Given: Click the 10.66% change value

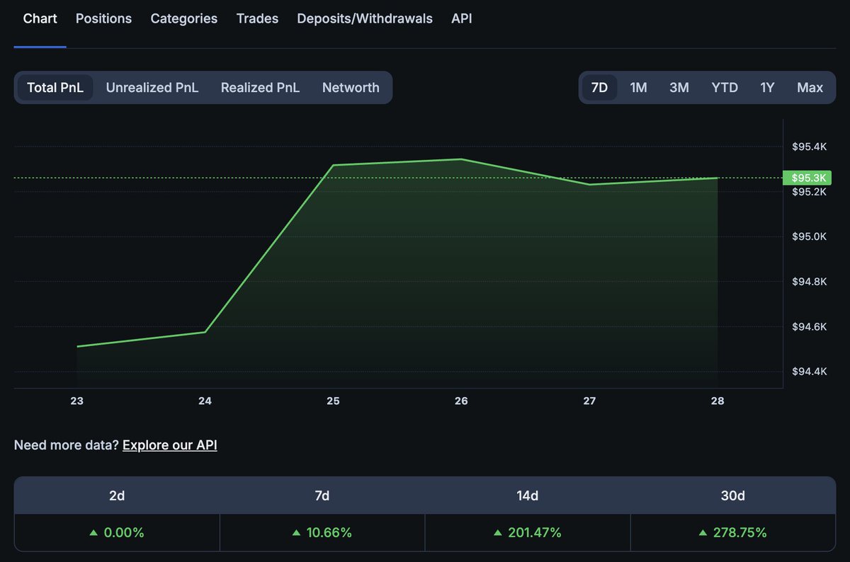Looking at the screenshot, I should [329, 533].
